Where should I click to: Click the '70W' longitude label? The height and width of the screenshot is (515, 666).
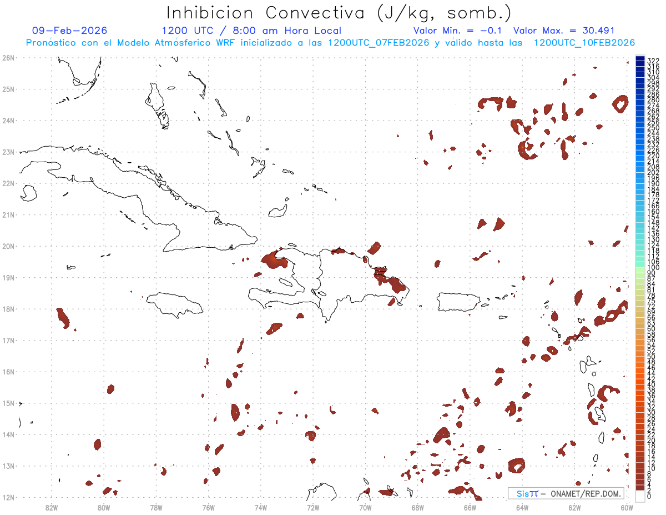(365, 507)
